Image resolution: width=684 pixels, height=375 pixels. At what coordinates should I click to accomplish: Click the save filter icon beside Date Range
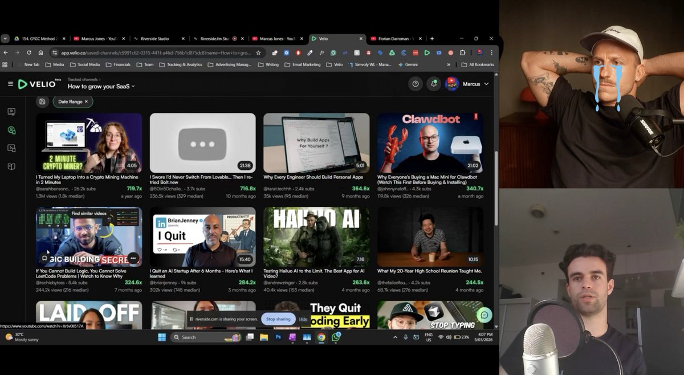(x=42, y=101)
